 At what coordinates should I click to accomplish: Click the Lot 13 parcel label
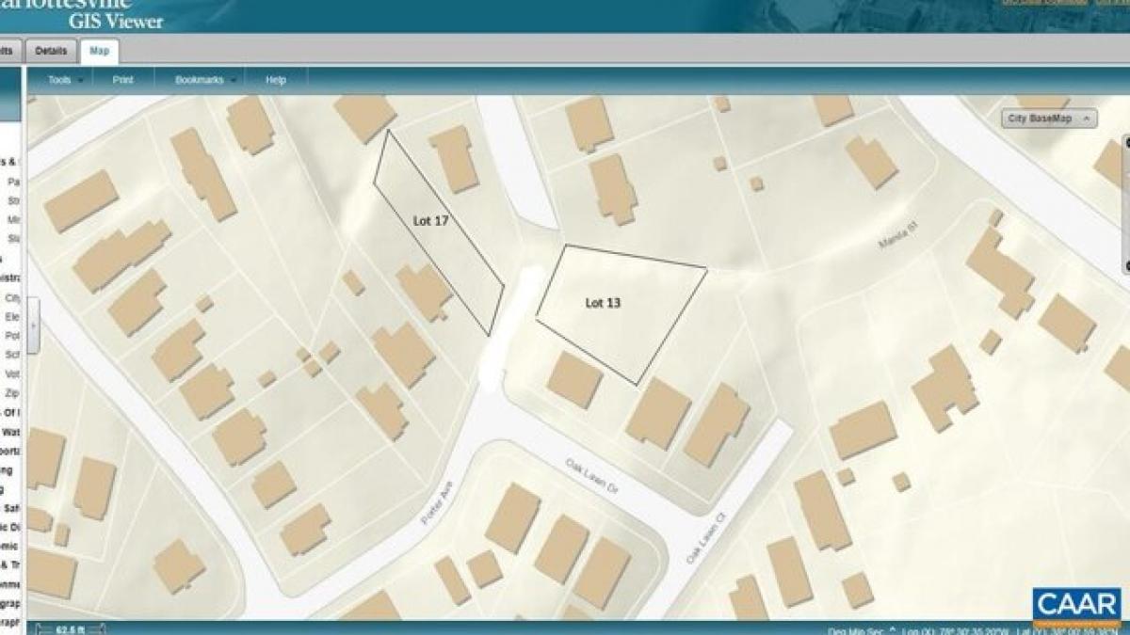click(603, 303)
